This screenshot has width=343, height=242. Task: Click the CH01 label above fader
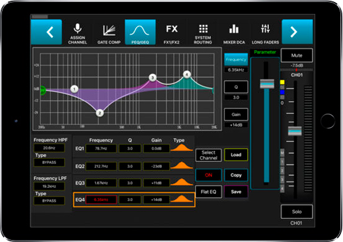(297, 75)
